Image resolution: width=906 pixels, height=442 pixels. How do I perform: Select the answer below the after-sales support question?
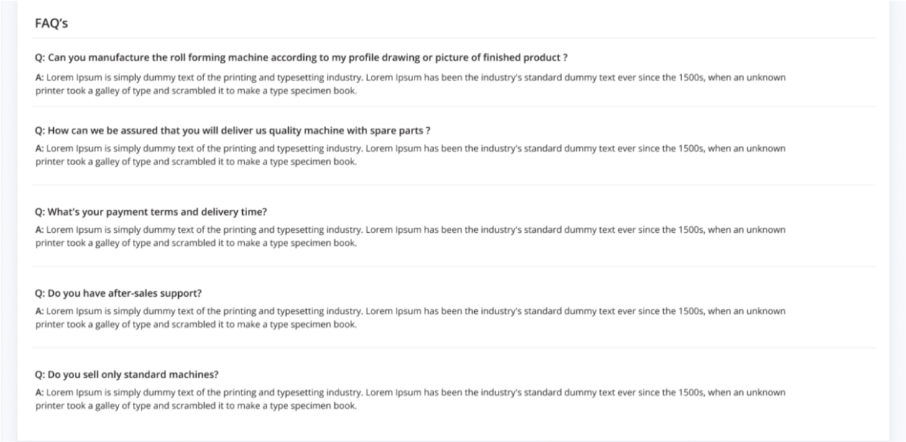[x=410, y=318]
